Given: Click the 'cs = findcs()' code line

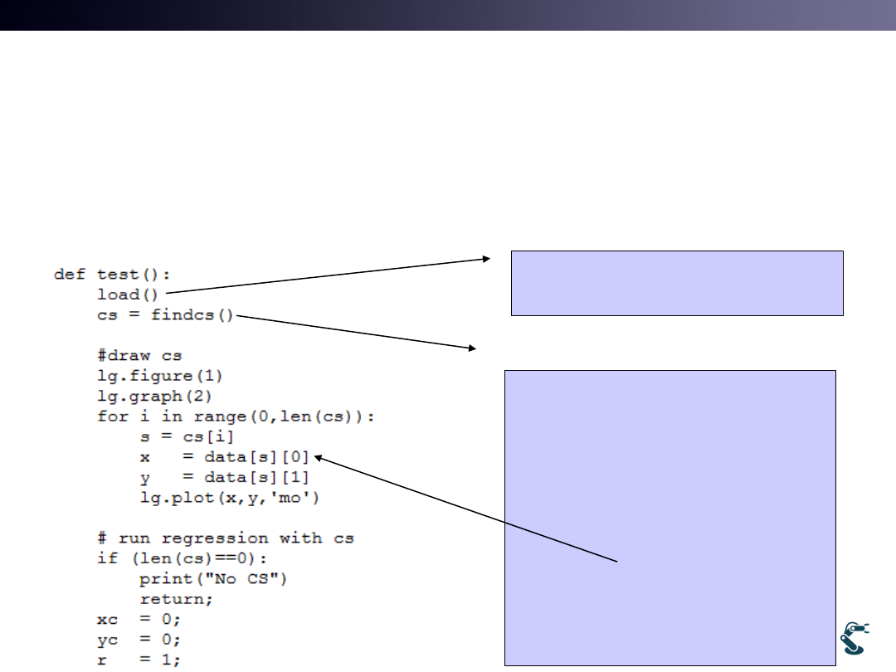Looking at the screenshot, I should point(166,314).
